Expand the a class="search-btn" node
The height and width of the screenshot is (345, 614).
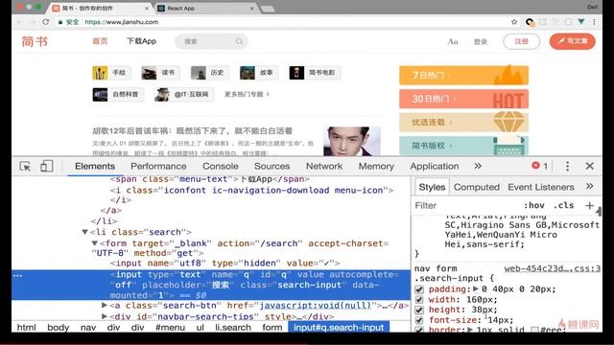point(105,305)
